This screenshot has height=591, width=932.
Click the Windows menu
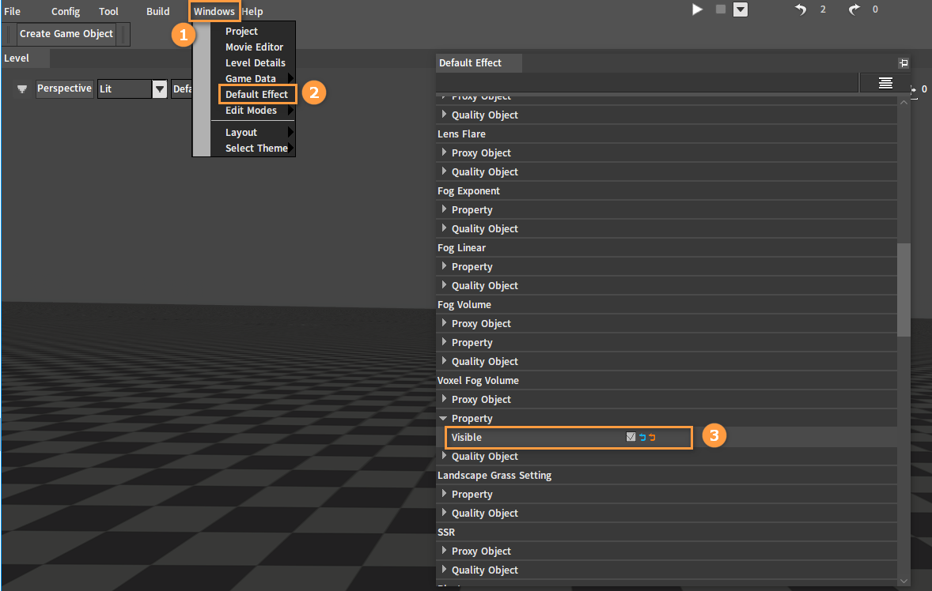(x=214, y=11)
